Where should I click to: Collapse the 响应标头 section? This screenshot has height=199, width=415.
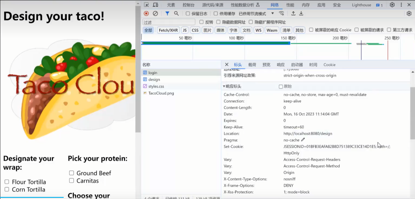click(224, 86)
